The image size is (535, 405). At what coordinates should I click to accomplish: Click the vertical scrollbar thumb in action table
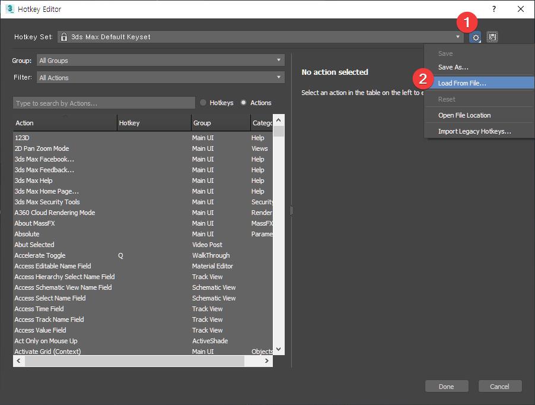click(279, 131)
